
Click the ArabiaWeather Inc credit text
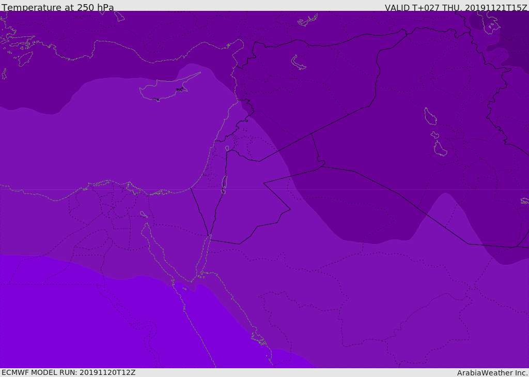pyautogui.click(x=492, y=373)
